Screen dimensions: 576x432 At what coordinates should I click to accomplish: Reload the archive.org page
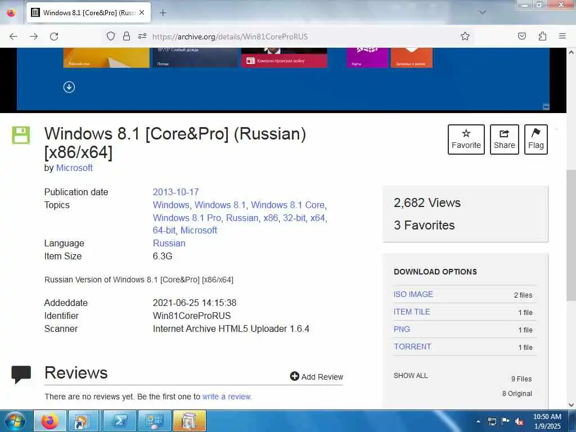click(54, 37)
